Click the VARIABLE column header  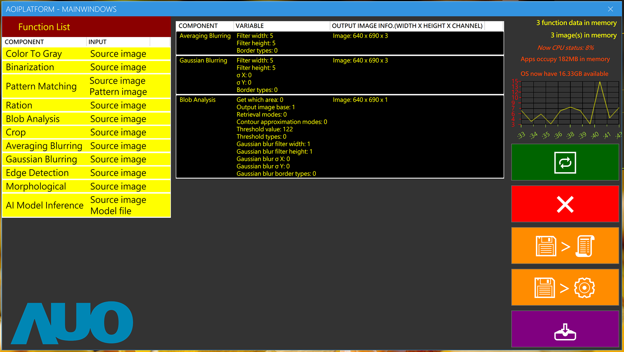coord(281,26)
